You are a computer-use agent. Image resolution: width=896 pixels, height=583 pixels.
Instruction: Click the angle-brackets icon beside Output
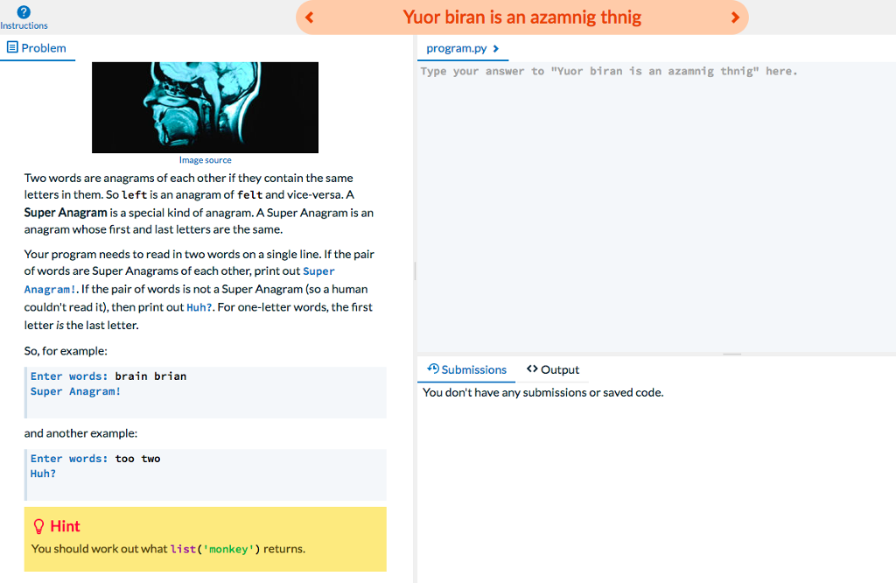click(x=530, y=369)
